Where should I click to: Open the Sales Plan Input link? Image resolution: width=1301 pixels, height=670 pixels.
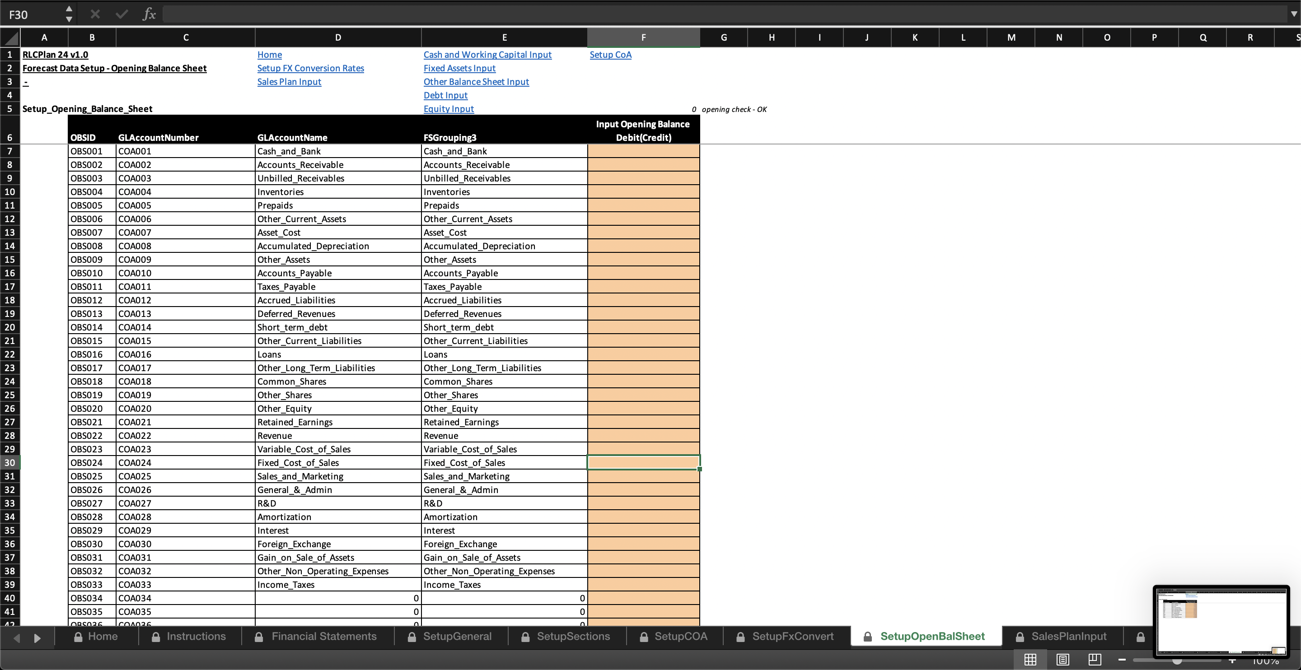[289, 82]
